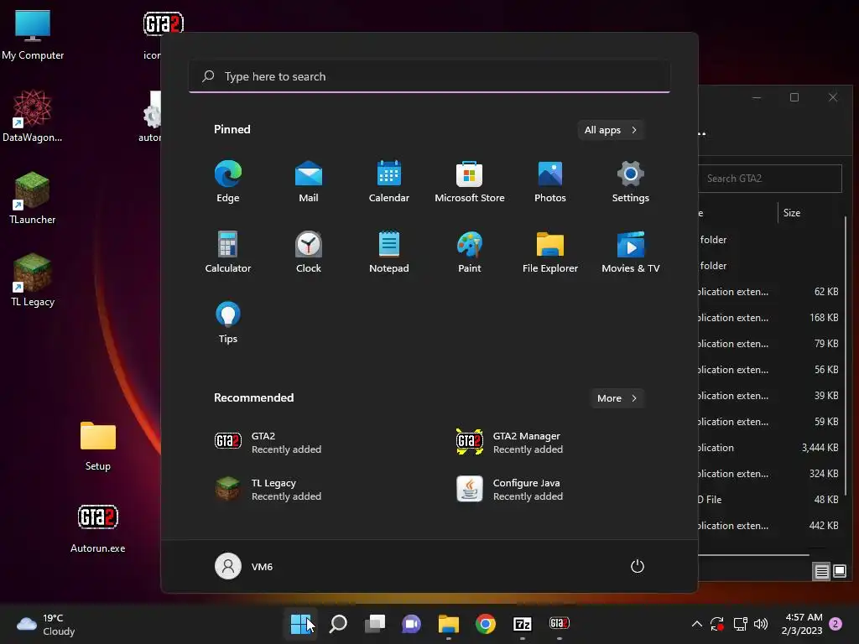
Task: Open File Explorer from the taskbar
Action: click(448, 624)
